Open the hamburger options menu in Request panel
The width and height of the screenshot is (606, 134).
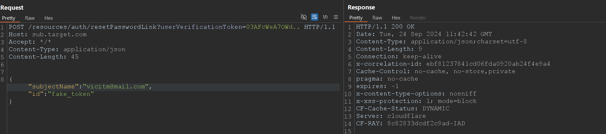[x=336, y=17]
